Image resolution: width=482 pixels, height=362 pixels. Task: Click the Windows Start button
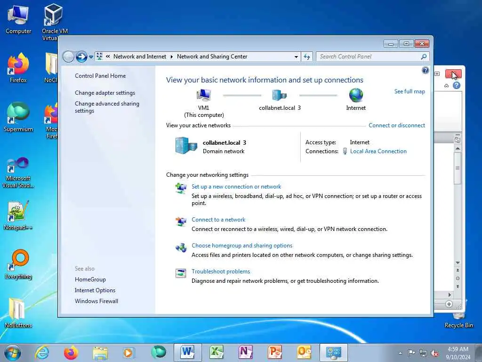[13, 353]
